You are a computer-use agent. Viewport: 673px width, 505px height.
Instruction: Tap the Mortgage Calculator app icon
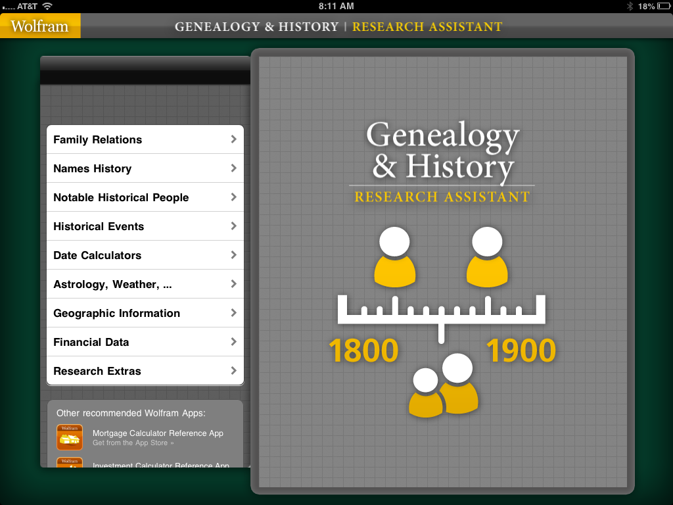70,437
